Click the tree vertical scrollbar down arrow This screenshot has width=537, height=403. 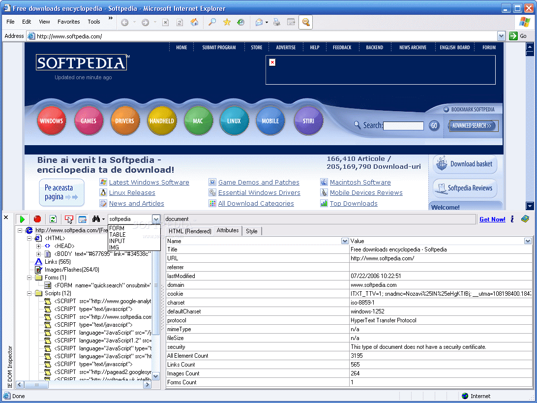coord(156,376)
